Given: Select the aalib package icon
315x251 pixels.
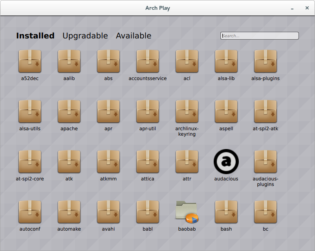Looking at the screenshot, I should (69, 61).
